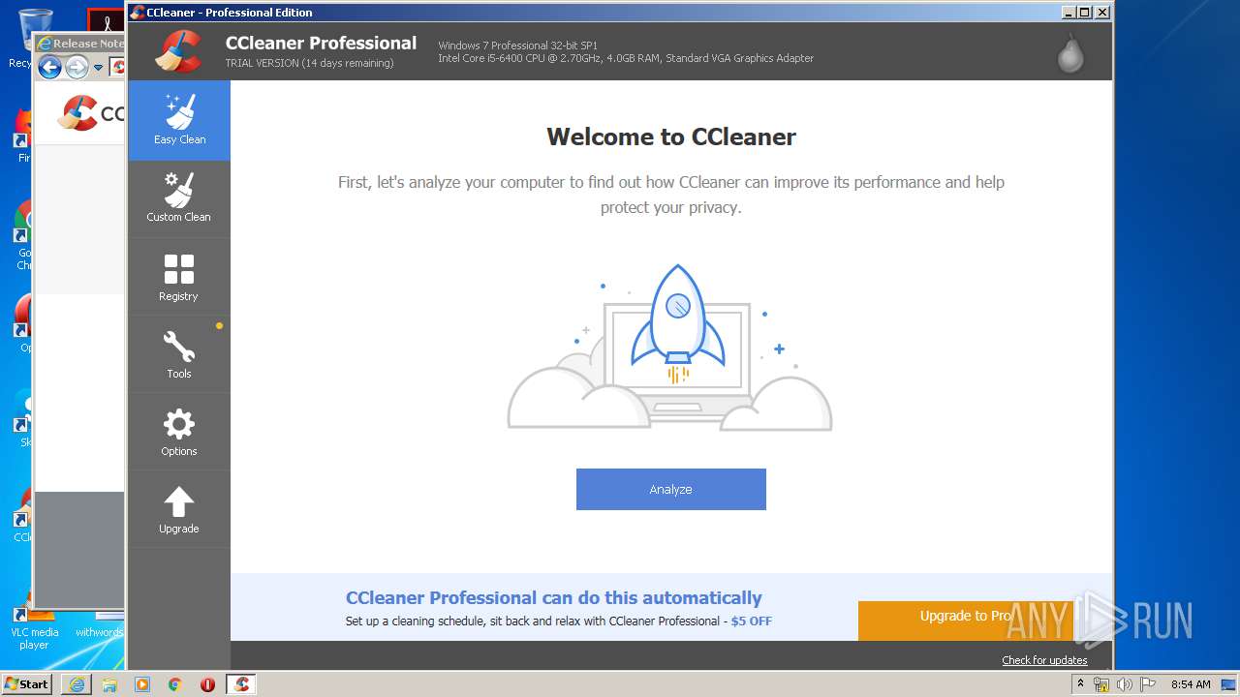Open the Tools section
The height and width of the screenshot is (697, 1240).
click(x=179, y=354)
